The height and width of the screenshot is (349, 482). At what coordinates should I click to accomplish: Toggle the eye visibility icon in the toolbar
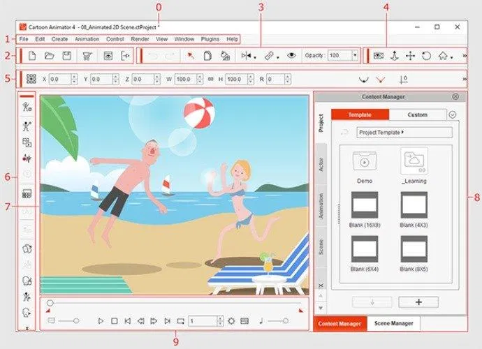pyautogui.click(x=291, y=56)
